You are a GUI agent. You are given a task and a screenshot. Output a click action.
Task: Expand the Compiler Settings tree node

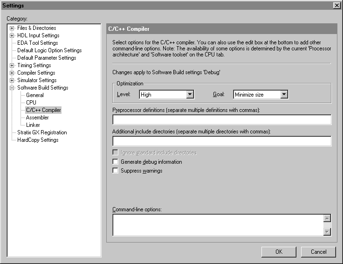(12, 73)
